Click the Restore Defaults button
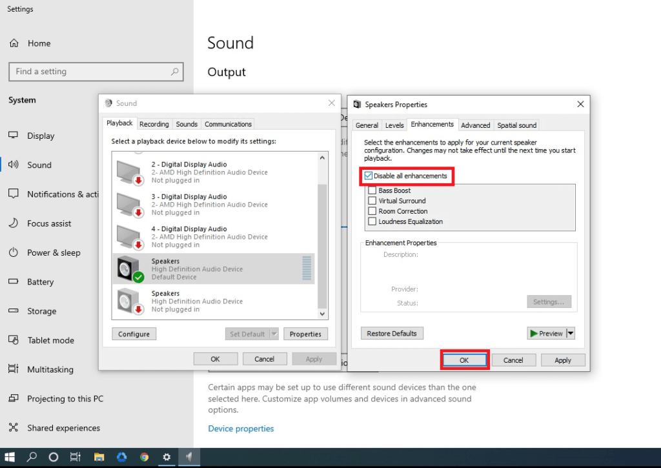 392,333
